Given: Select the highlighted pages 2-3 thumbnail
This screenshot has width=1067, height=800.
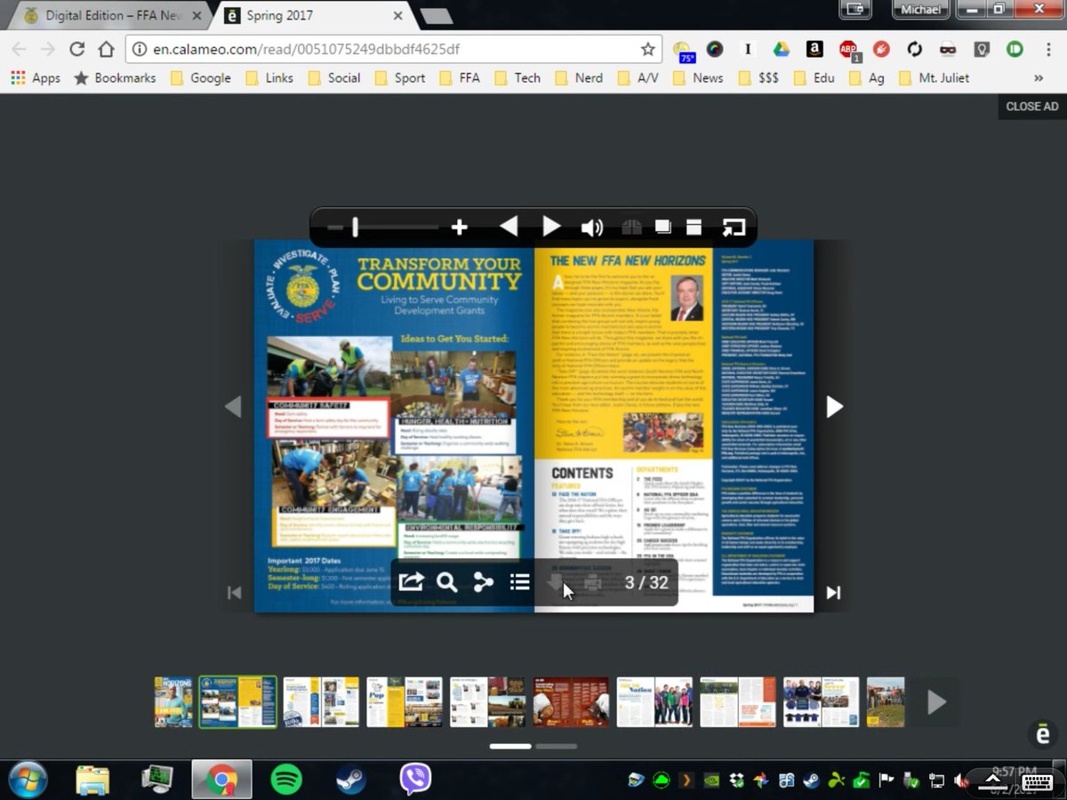Looking at the screenshot, I should (238, 702).
